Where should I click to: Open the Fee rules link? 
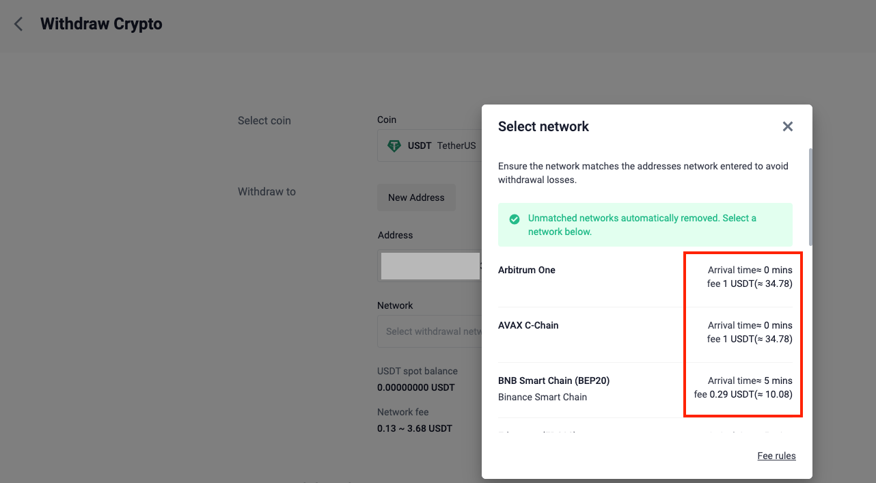[776, 456]
